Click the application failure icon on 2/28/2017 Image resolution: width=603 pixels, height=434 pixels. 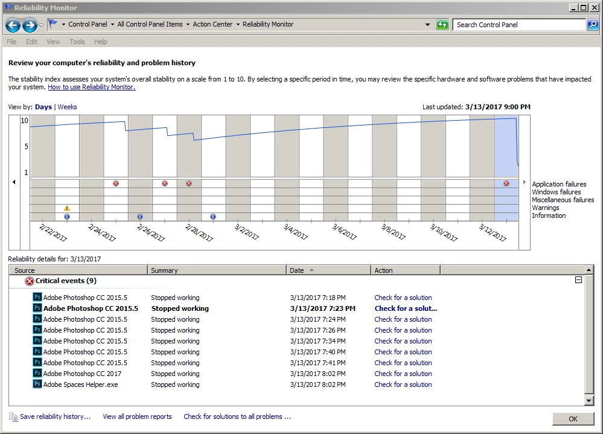189,183
